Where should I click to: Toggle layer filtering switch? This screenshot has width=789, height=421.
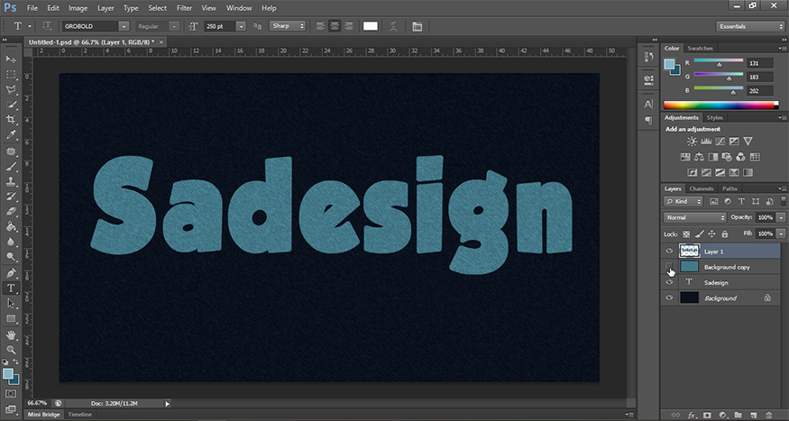pos(782,201)
